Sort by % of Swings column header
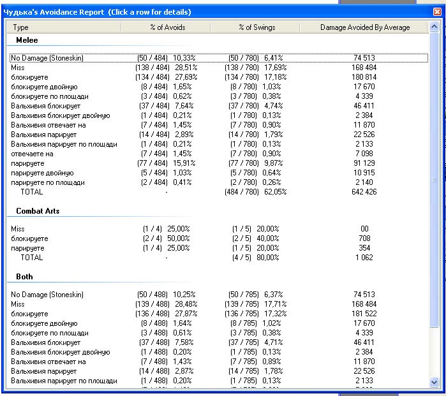This screenshot has height=396, width=446. coord(255,27)
